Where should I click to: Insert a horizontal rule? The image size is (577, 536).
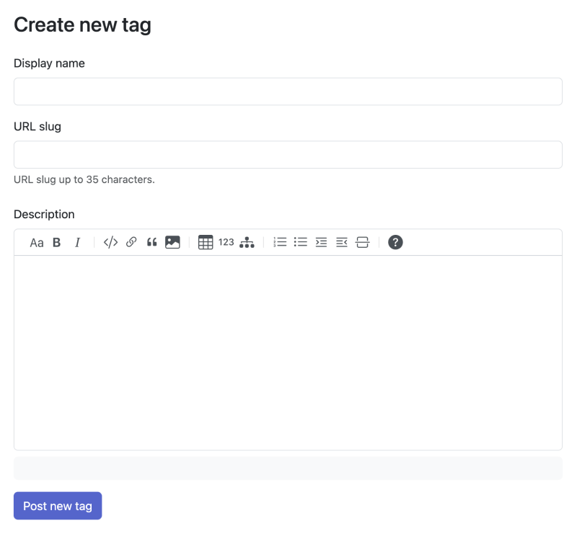[362, 243]
